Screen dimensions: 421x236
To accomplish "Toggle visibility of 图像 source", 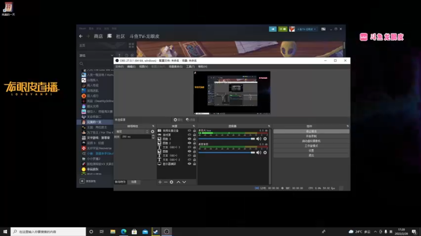I will coord(189,152).
